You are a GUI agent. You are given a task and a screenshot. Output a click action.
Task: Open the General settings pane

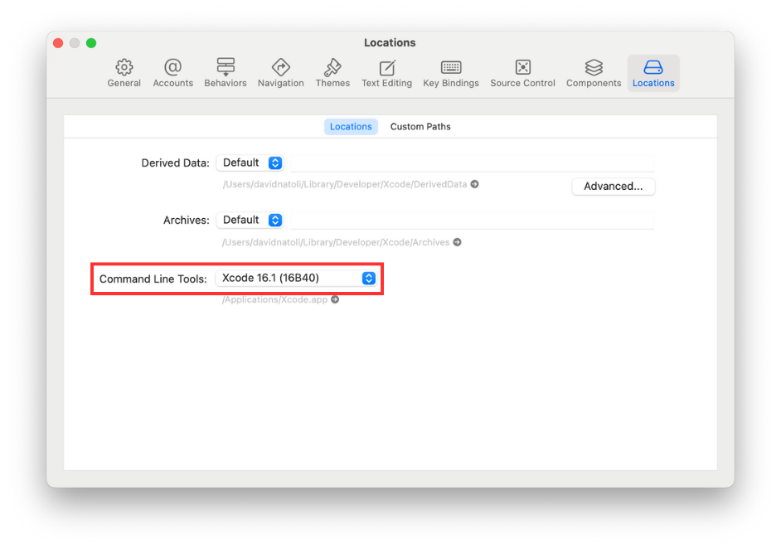click(124, 73)
